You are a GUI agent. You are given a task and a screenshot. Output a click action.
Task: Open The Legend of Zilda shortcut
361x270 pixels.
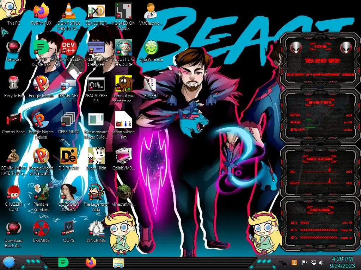tap(96, 192)
